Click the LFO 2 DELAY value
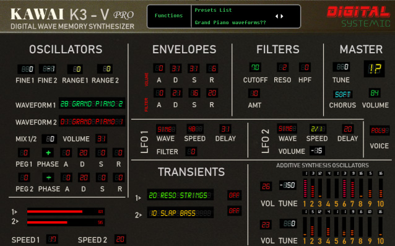 click(x=348, y=129)
